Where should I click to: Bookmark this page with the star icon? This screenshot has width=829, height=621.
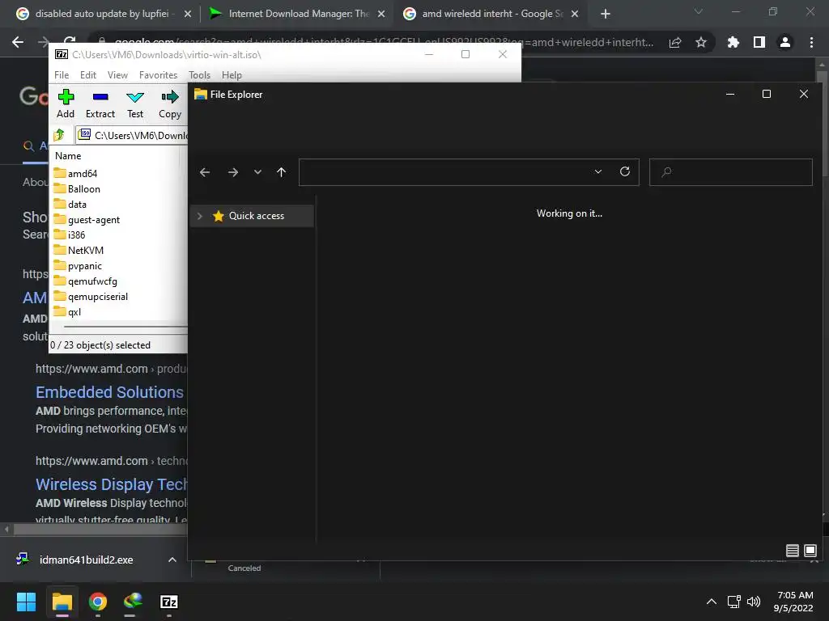pyautogui.click(x=701, y=42)
